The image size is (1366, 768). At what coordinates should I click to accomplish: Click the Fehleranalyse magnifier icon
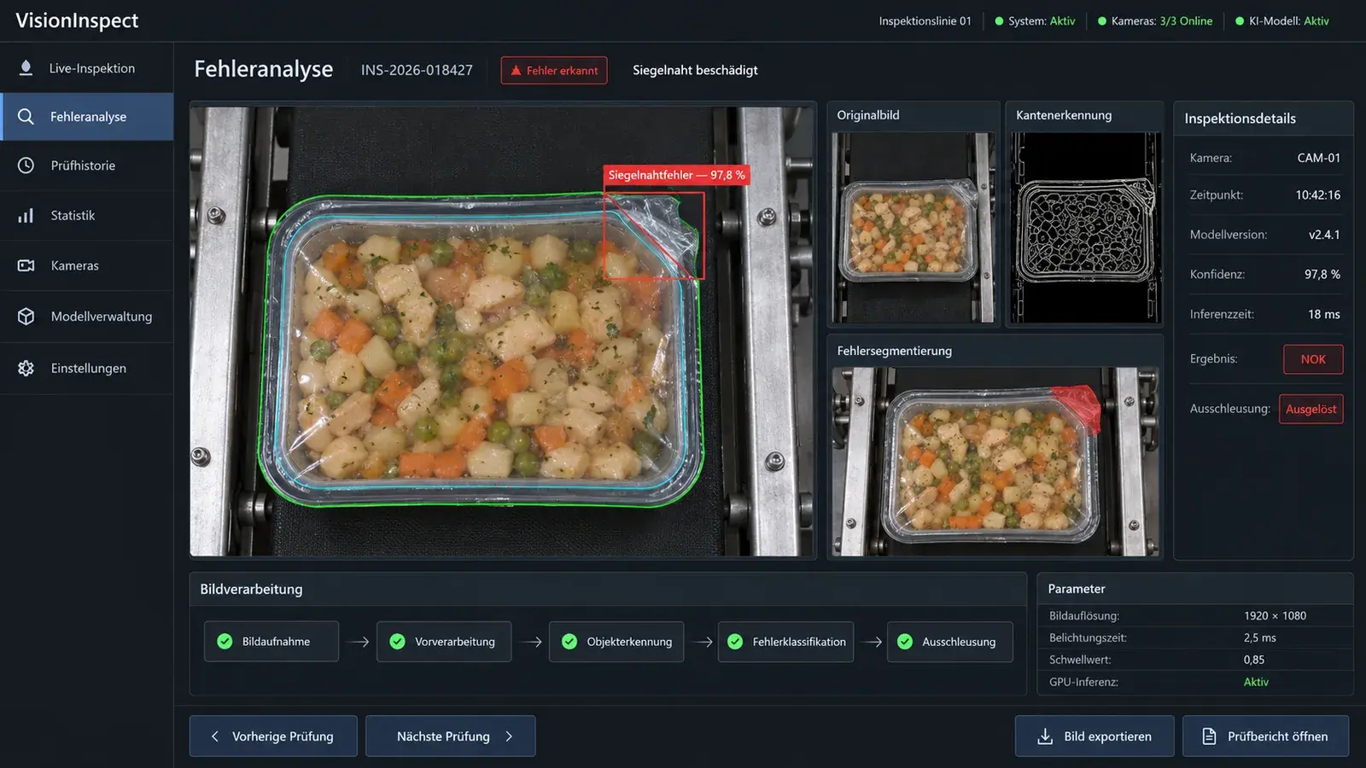tap(26, 117)
